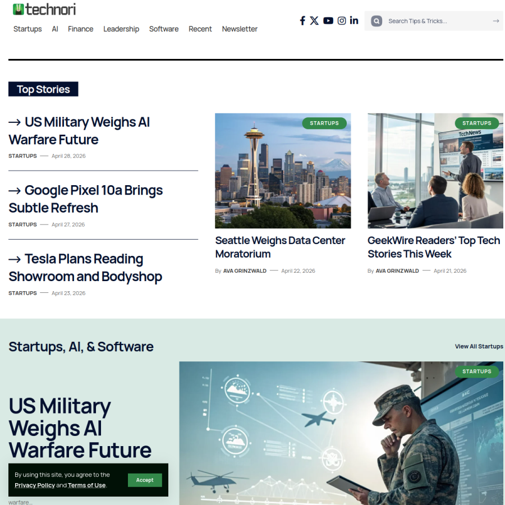Accept the cookie notice
Image resolution: width=505 pixels, height=505 pixels.
(145, 480)
